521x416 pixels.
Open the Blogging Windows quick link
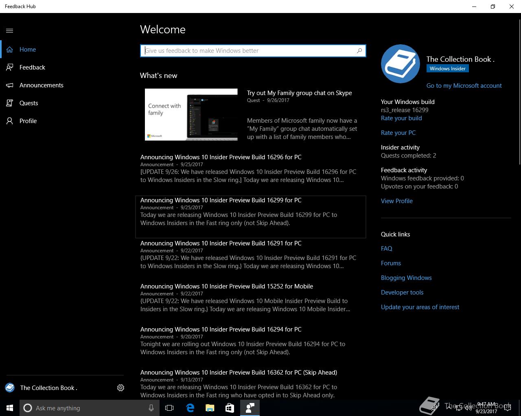click(406, 278)
